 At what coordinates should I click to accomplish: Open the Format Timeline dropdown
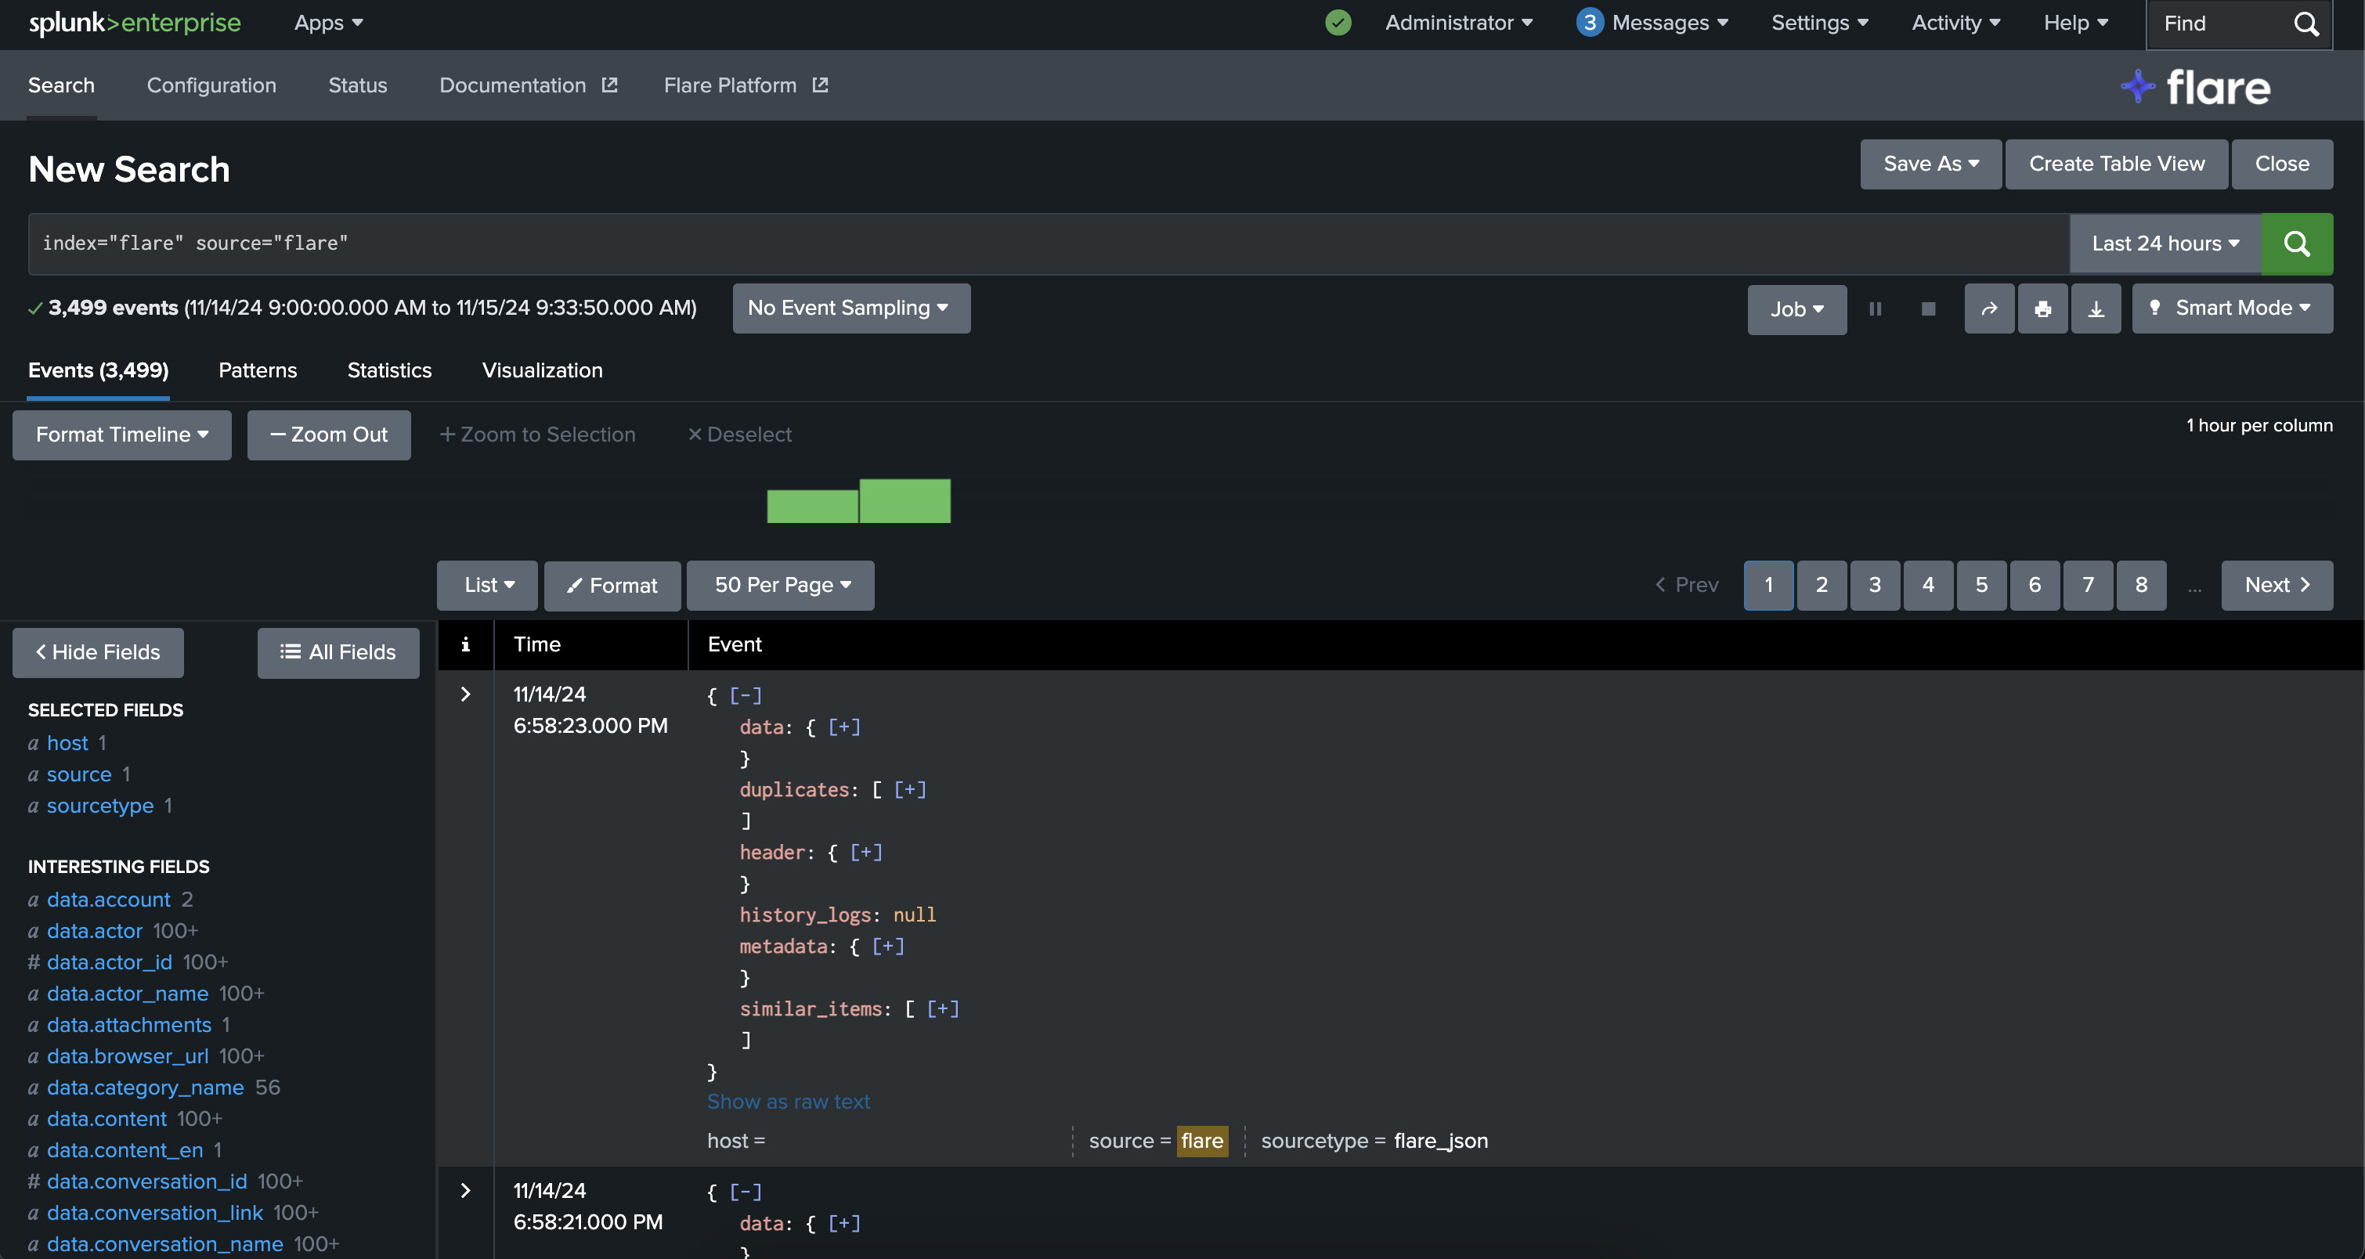(121, 435)
